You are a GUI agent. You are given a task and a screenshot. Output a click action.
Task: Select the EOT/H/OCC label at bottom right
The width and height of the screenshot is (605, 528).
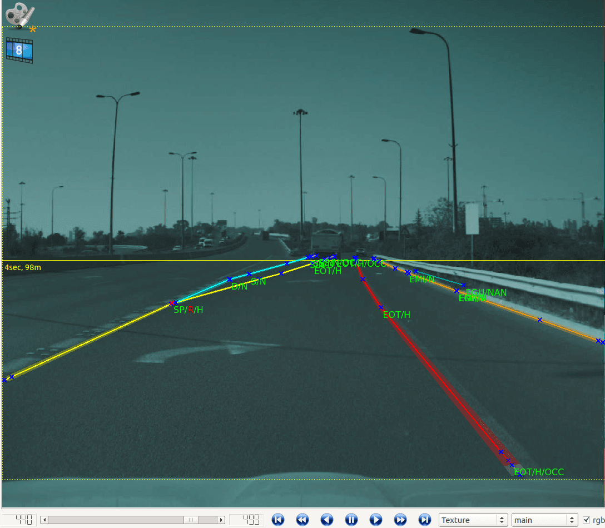(539, 472)
